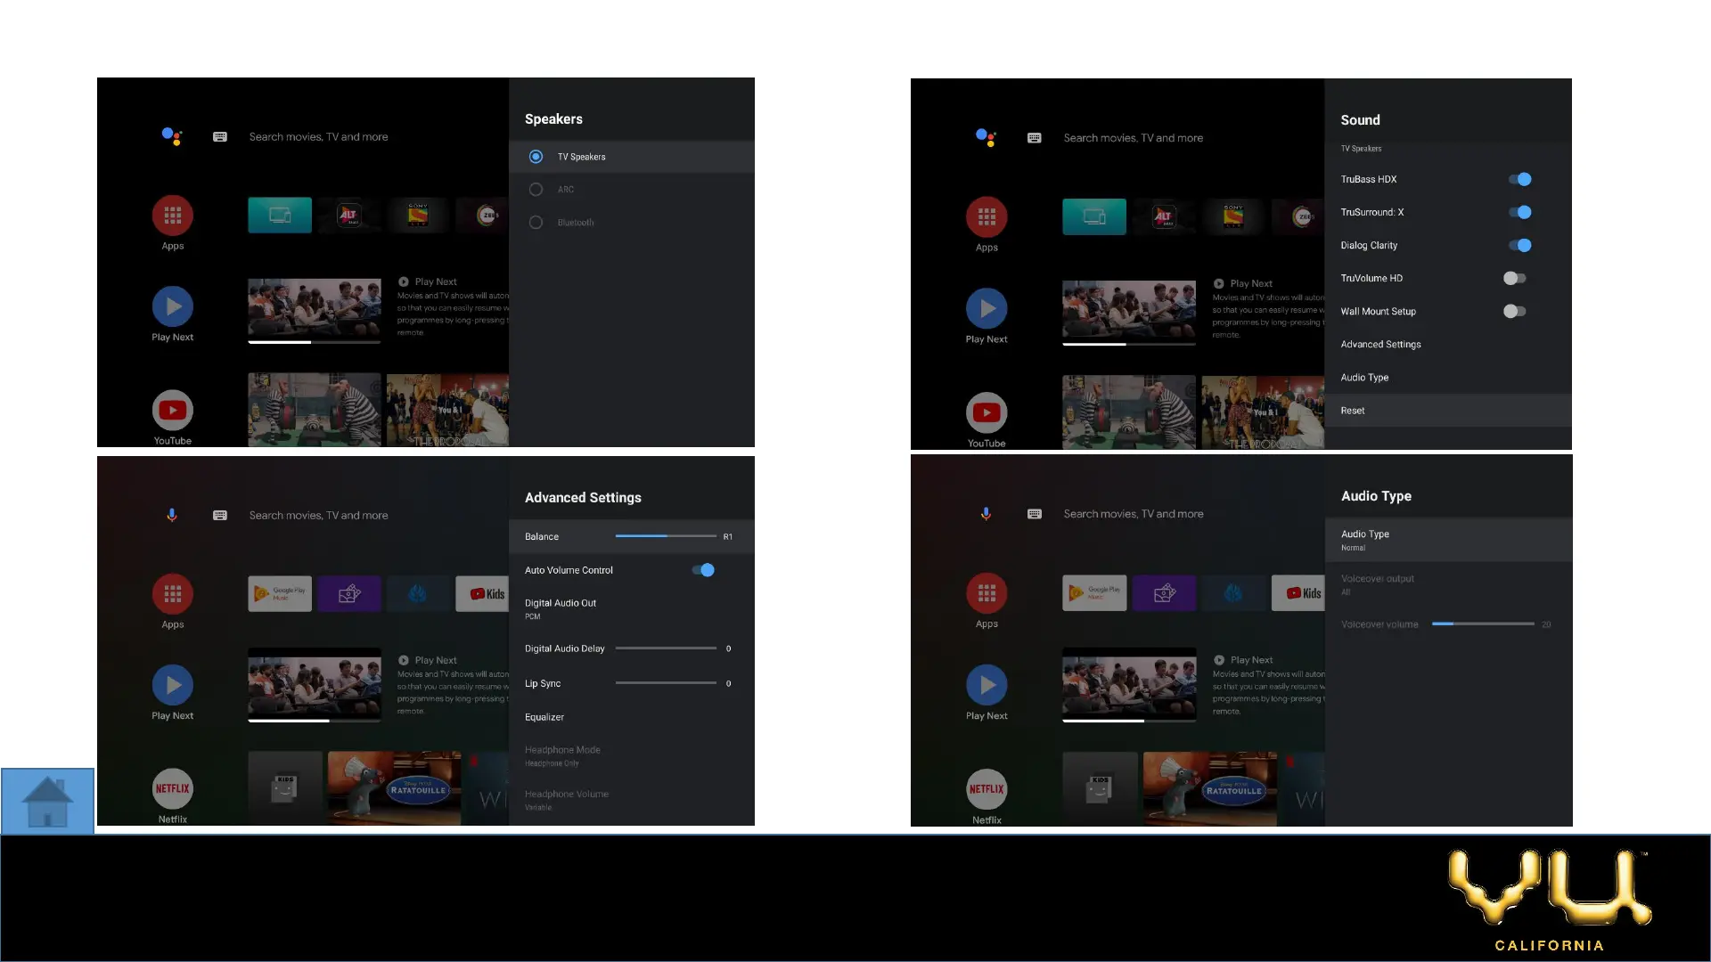Click Play Next icon in Sound screen

(986, 308)
